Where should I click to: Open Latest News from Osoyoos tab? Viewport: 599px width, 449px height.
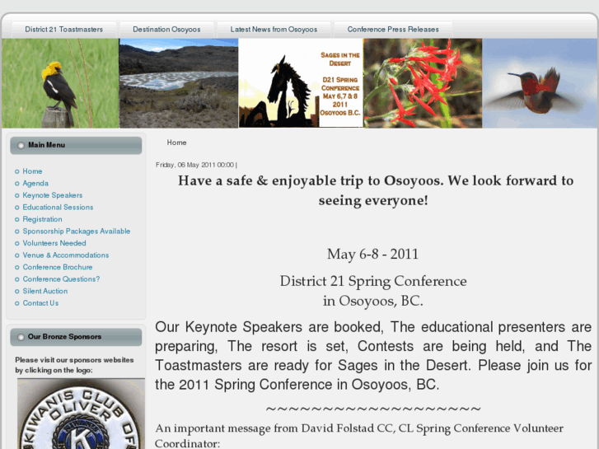coord(274,30)
